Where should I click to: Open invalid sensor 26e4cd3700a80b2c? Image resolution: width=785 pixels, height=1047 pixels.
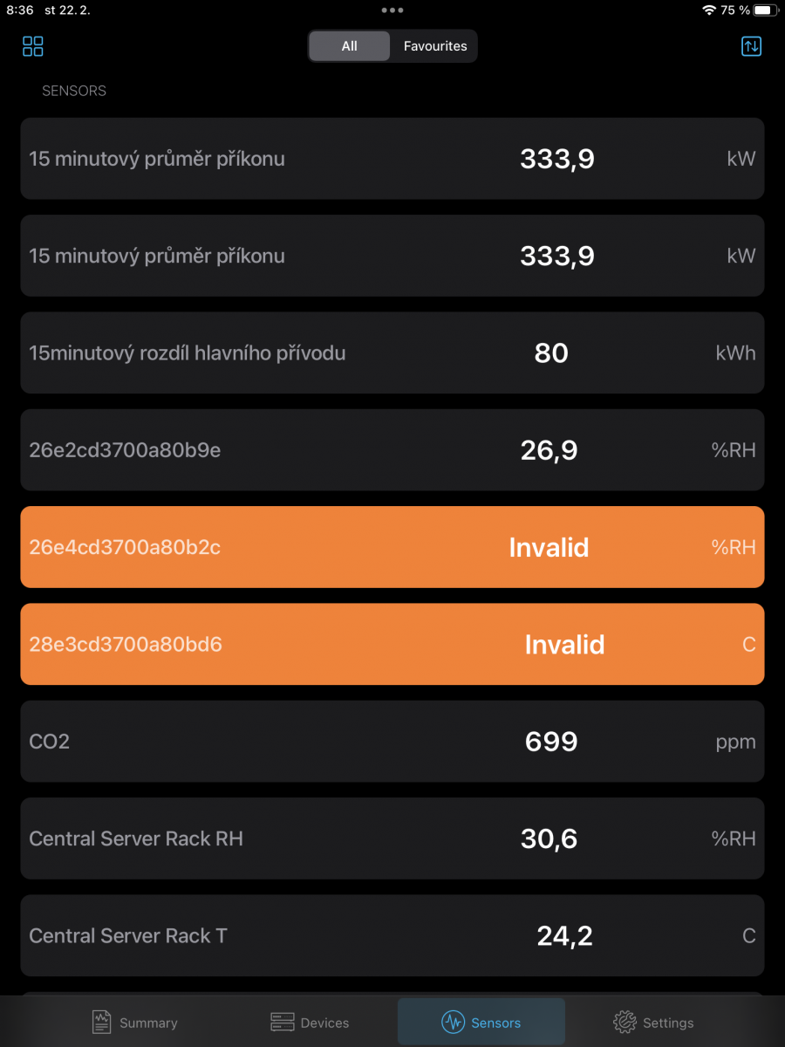[x=392, y=547]
